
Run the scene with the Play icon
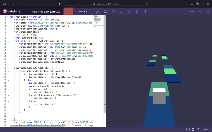[x=97, y=12]
